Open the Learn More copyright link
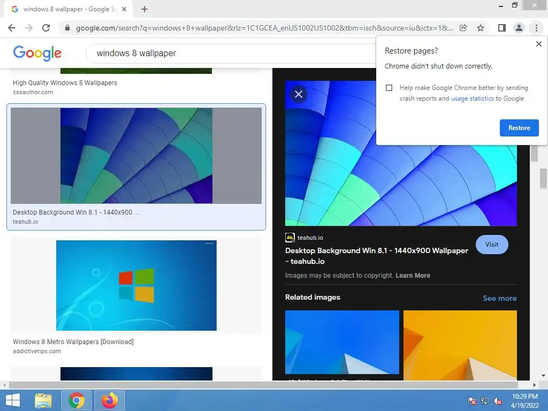Viewport: 548px width, 411px height. 413,276
